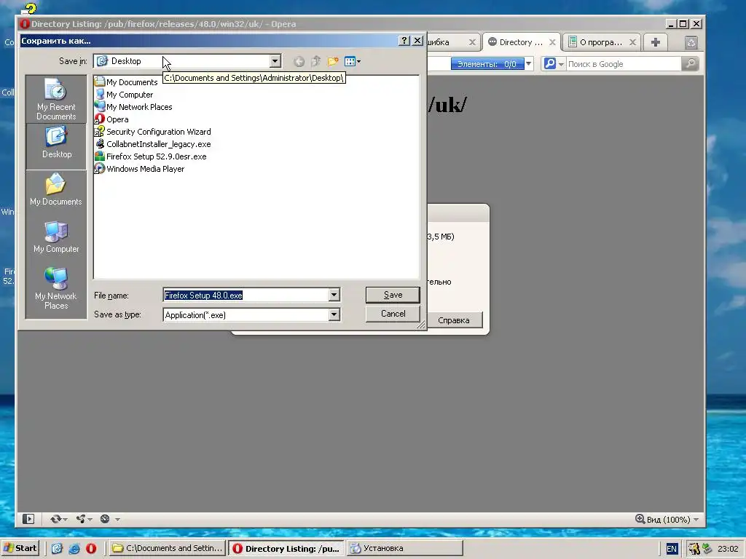Click the Справка button behind dialog
746x559 pixels.
[455, 320]
